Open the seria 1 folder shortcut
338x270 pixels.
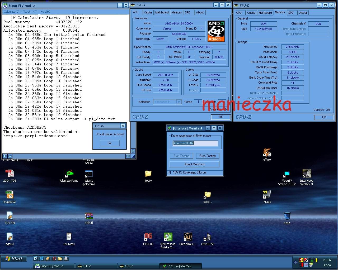(208, 197)
